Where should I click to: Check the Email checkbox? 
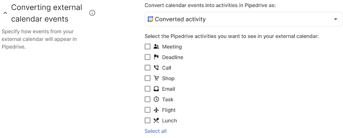pos(147,88)
